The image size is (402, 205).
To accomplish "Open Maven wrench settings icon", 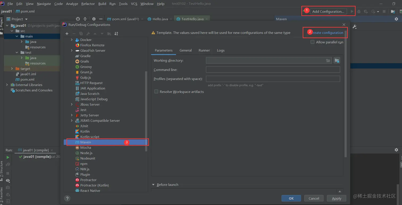I will click(354, 27).
